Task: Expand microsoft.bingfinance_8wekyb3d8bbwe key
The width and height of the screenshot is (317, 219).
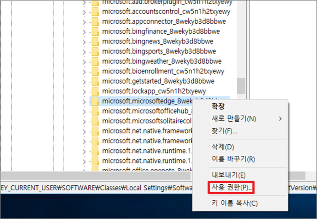Action: coord(84,32)
